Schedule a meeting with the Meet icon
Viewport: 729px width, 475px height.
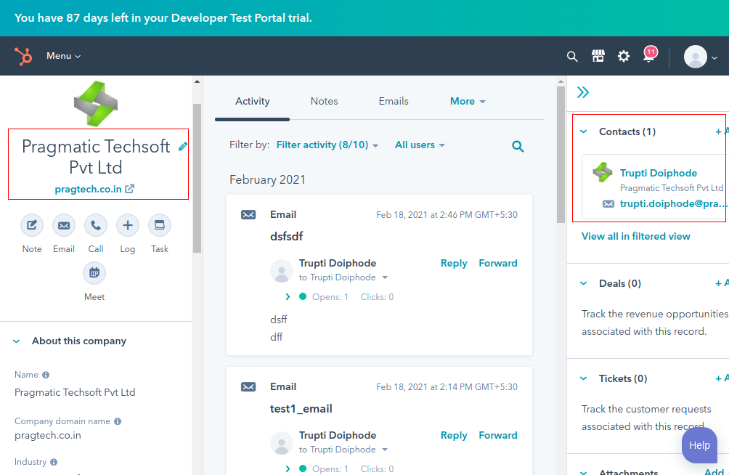(x=94, y=273)
